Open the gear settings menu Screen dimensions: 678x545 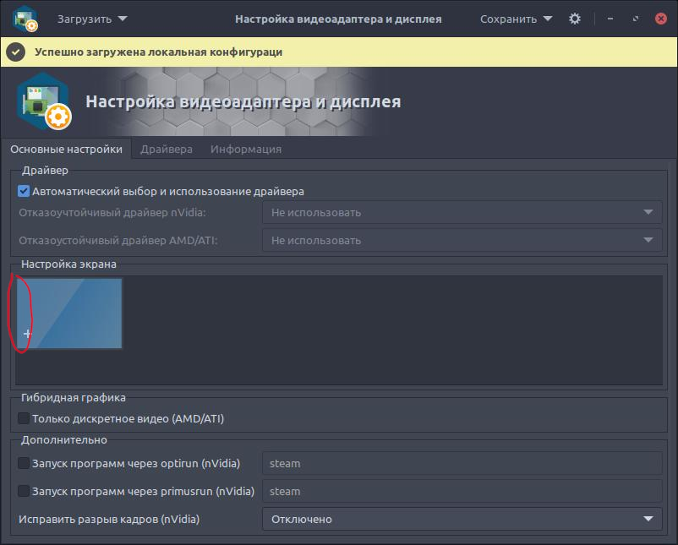(575, 19)
